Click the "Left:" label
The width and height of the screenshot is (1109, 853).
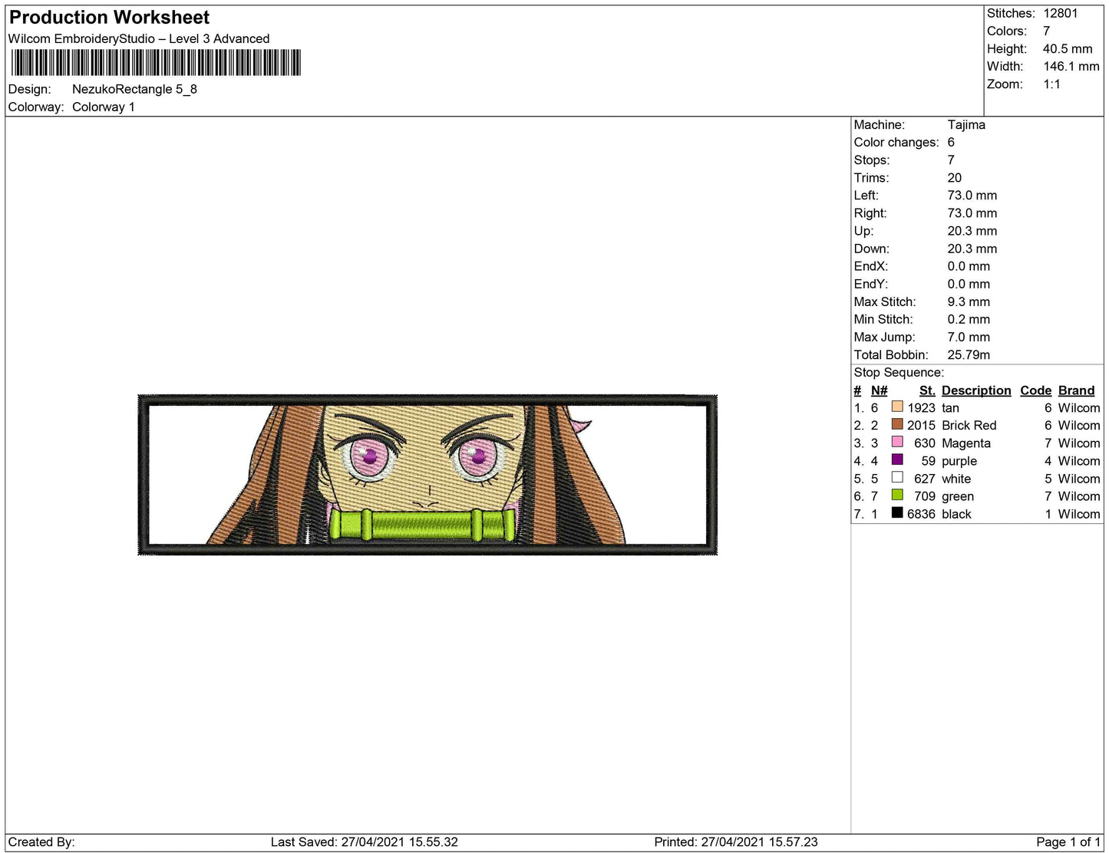(x=867, y=195)
